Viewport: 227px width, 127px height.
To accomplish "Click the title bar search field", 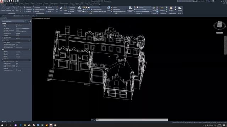I will coord(184,1).
